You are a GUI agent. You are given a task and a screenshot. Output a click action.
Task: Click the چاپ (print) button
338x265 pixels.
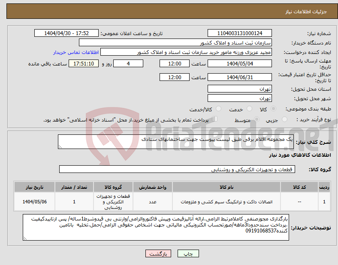click(188, 253)
